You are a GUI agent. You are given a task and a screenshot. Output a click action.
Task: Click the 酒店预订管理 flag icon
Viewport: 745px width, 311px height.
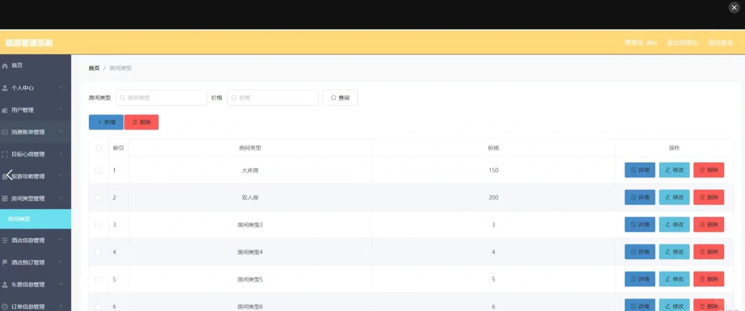click(5, 262)
